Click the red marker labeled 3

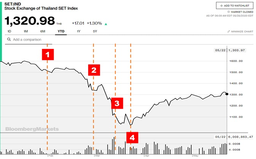(117, 103)
